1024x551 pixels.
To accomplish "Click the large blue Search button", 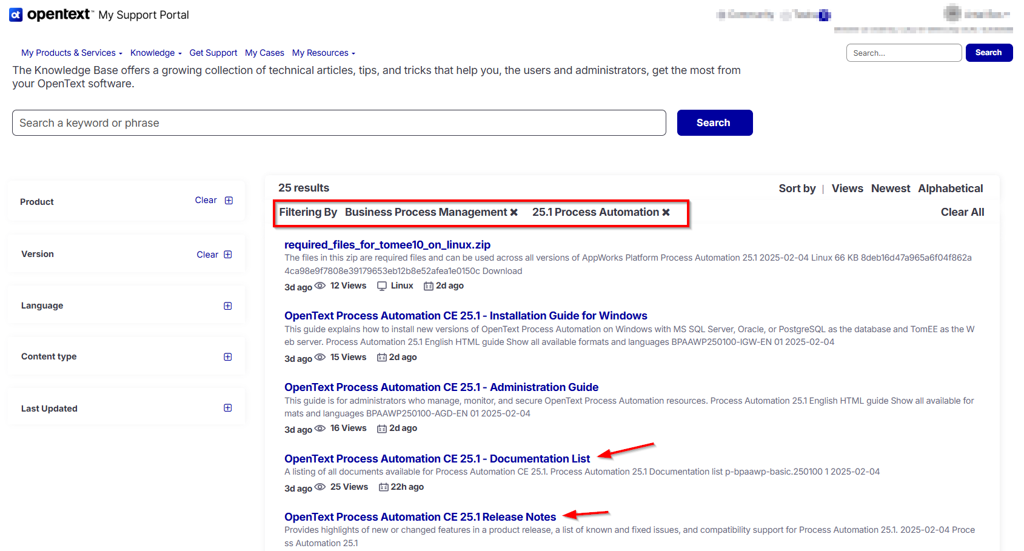I will 714,123.
